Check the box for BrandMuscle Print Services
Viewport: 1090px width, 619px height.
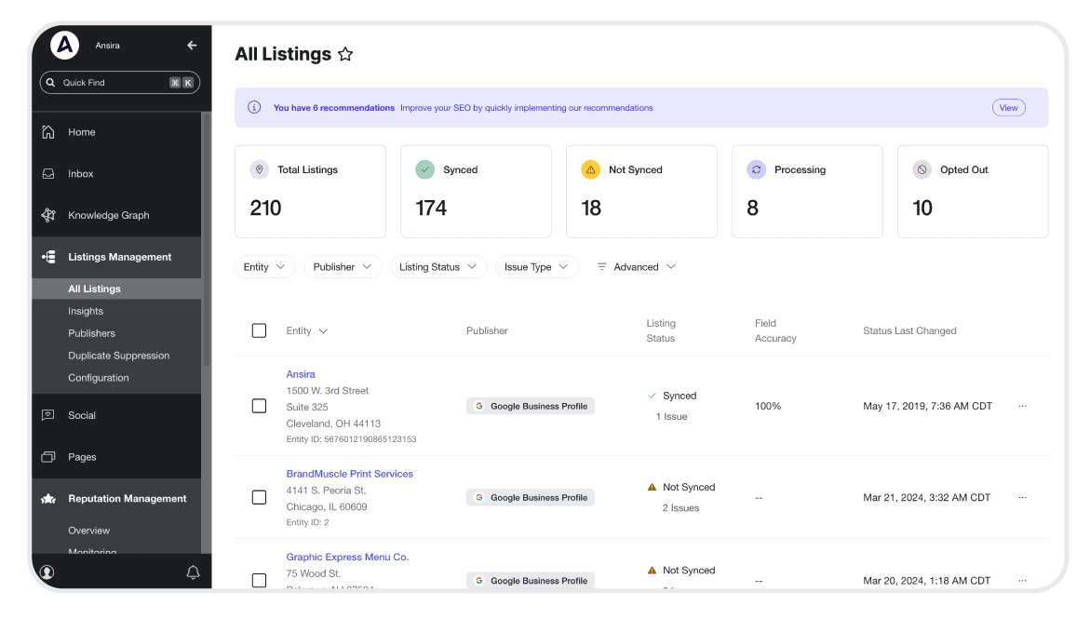coord(260,498)
